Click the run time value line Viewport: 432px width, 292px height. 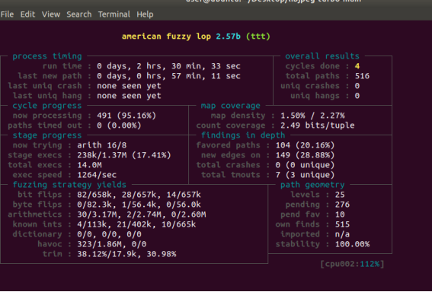point(168,66)
